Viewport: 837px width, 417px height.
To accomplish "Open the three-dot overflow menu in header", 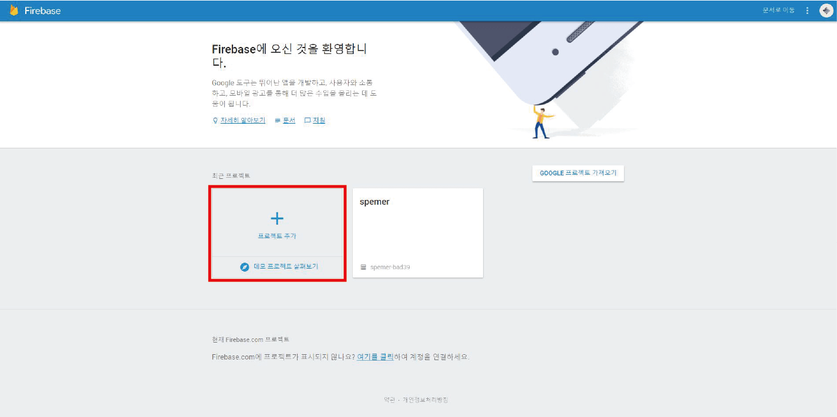I will coord(808,11).
